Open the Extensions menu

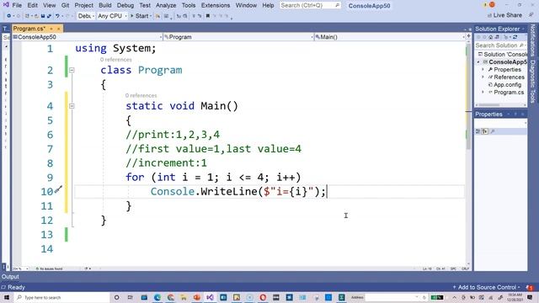(x=216, y=6)
